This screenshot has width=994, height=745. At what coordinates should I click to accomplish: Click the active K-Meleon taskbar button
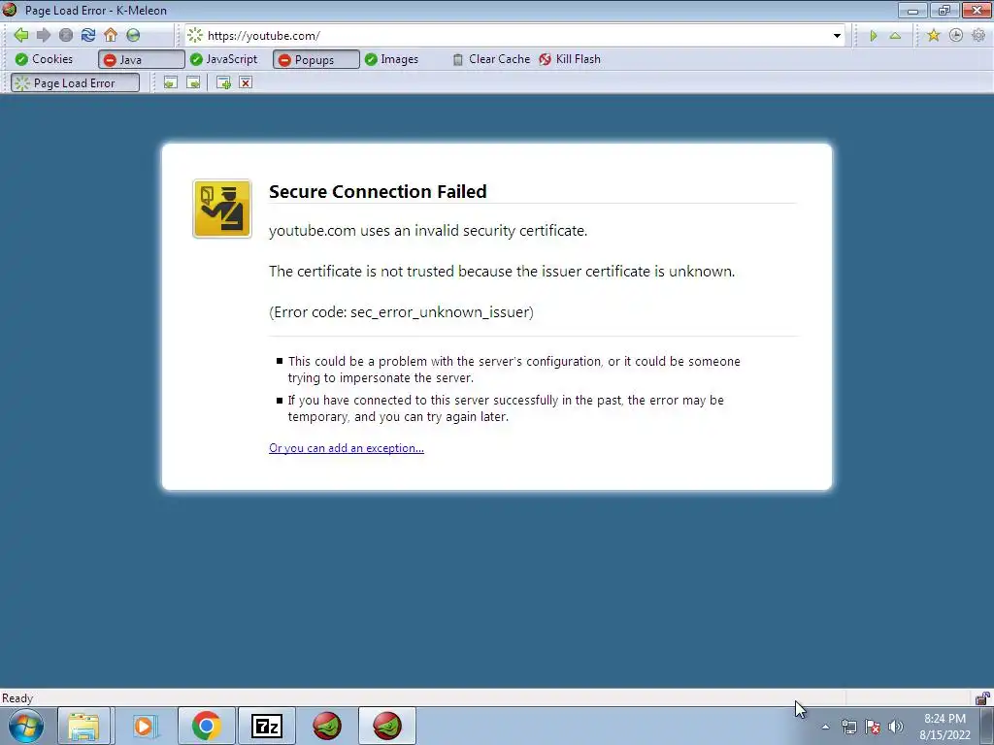tap(387, 726)
